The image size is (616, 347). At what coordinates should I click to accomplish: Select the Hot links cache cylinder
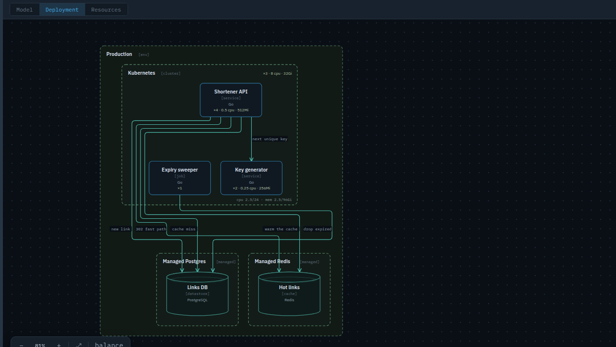(289, 294)
